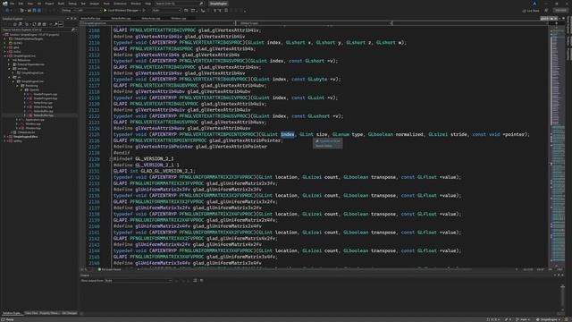
Task: Select CMakeLists.txt in Solution Explorer
Action: click(26, 132)
